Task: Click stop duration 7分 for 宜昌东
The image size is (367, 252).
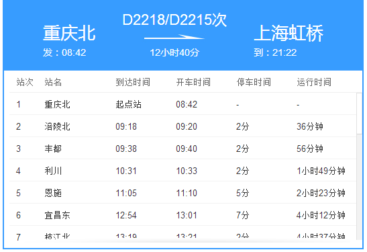Action: click(x=242, y=215)
